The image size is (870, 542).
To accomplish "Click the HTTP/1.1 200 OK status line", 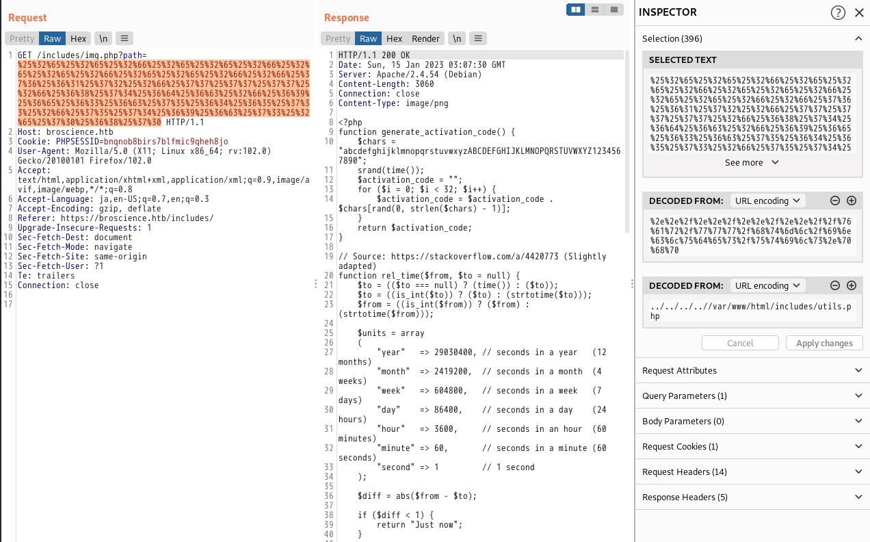I will click(x=374, y=55).
